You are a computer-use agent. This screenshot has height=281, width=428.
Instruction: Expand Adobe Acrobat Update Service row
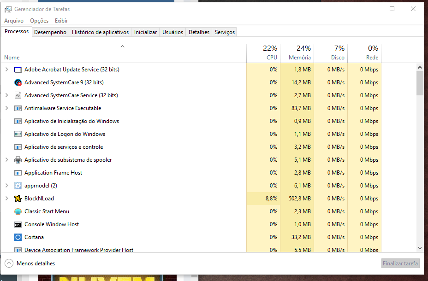point(7,70)
